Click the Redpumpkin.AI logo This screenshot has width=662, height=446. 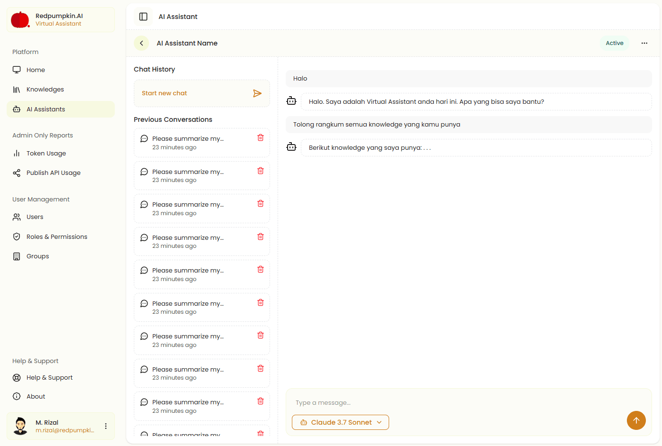(x=20, y=20)
